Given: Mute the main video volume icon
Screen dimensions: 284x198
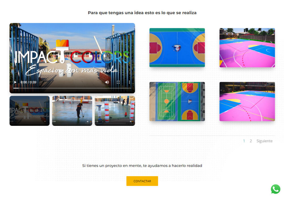Looking at the screenshot, I should pos(107,82).
